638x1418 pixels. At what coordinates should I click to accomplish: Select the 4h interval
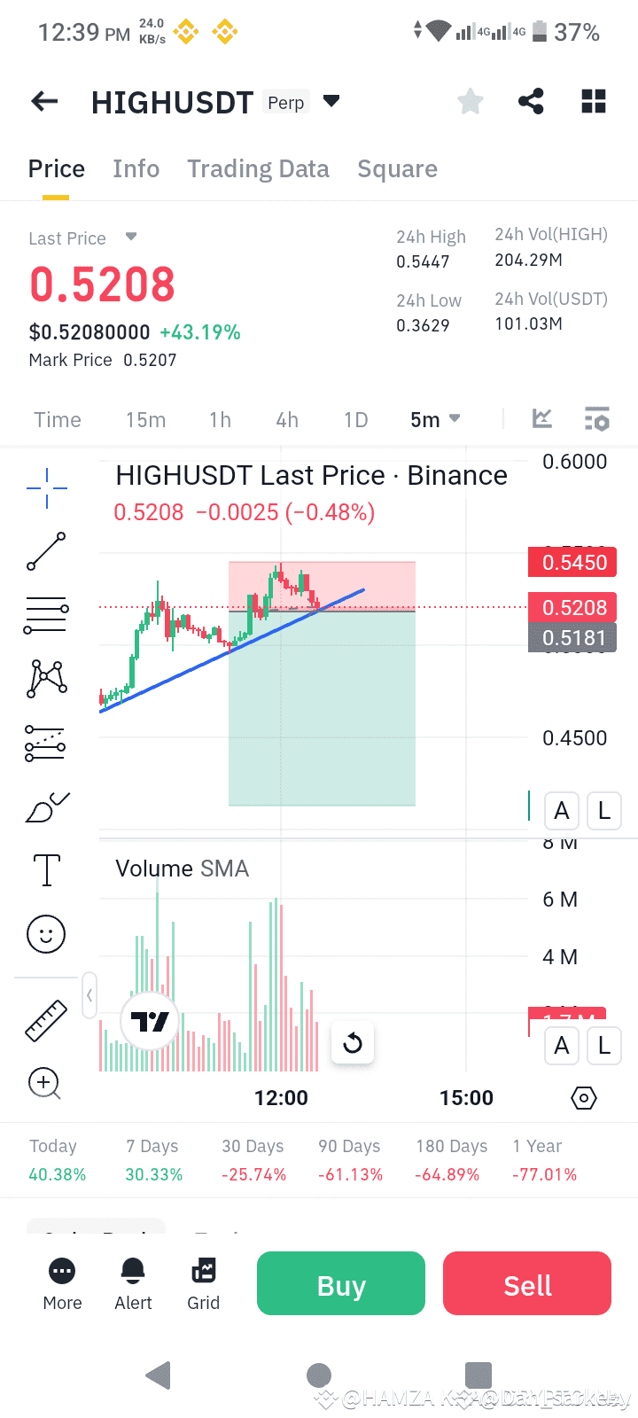[287, 420]
